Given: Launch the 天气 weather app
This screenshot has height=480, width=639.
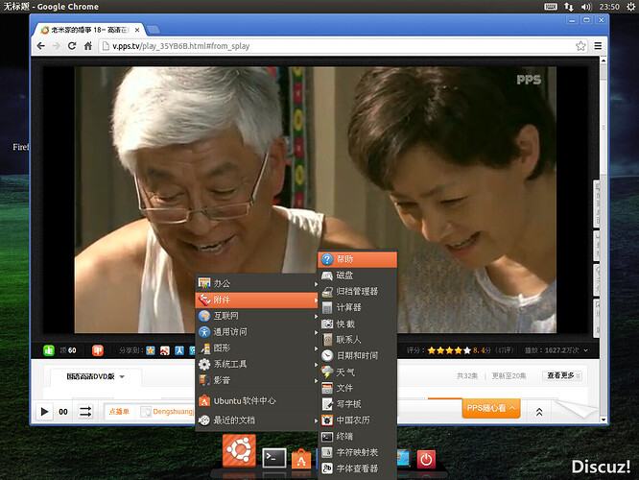Looking at the screenshot, I should [358, 372].
